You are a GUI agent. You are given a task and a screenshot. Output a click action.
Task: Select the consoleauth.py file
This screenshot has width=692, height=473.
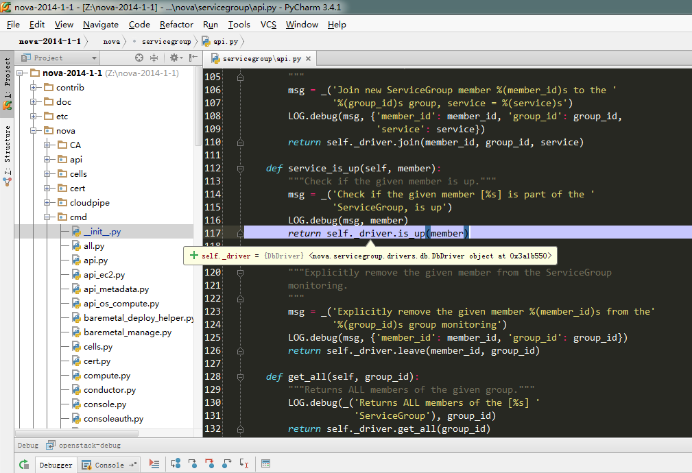click(x=113, y=419)
